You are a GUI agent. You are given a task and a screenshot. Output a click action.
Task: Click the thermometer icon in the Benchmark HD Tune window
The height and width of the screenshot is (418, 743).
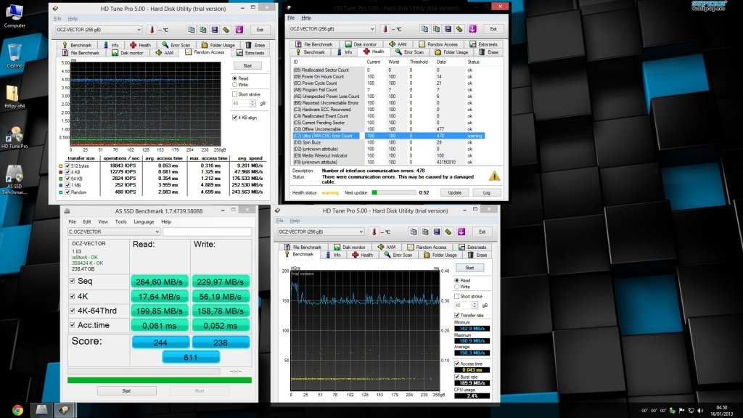click(x=374, y=231)
